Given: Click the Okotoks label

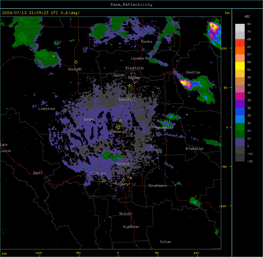Looking at the screenshot, I should pos(126,214).
